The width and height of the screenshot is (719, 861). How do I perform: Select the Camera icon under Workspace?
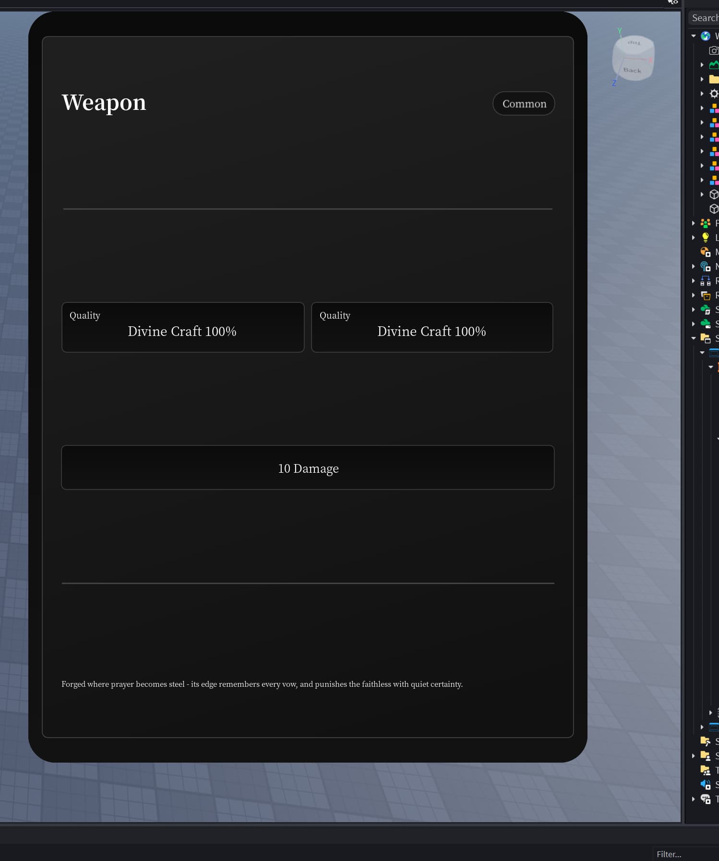pos(714,50)
